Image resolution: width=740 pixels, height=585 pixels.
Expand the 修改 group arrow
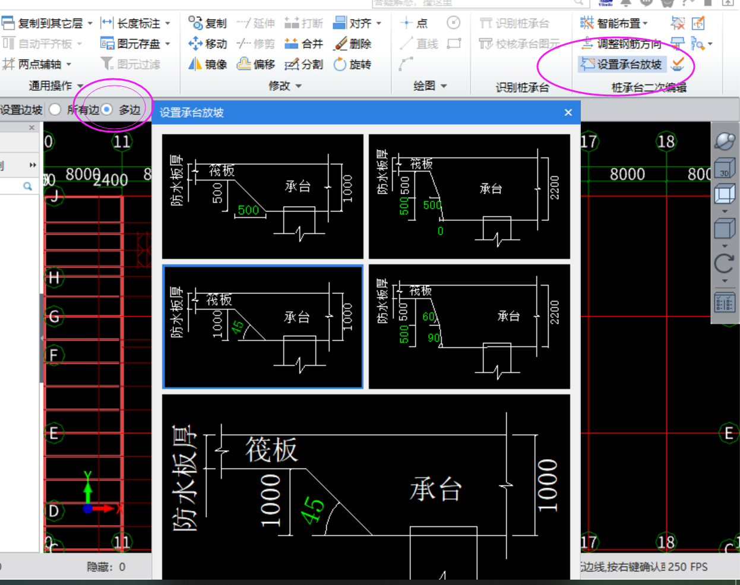point(299,86)
